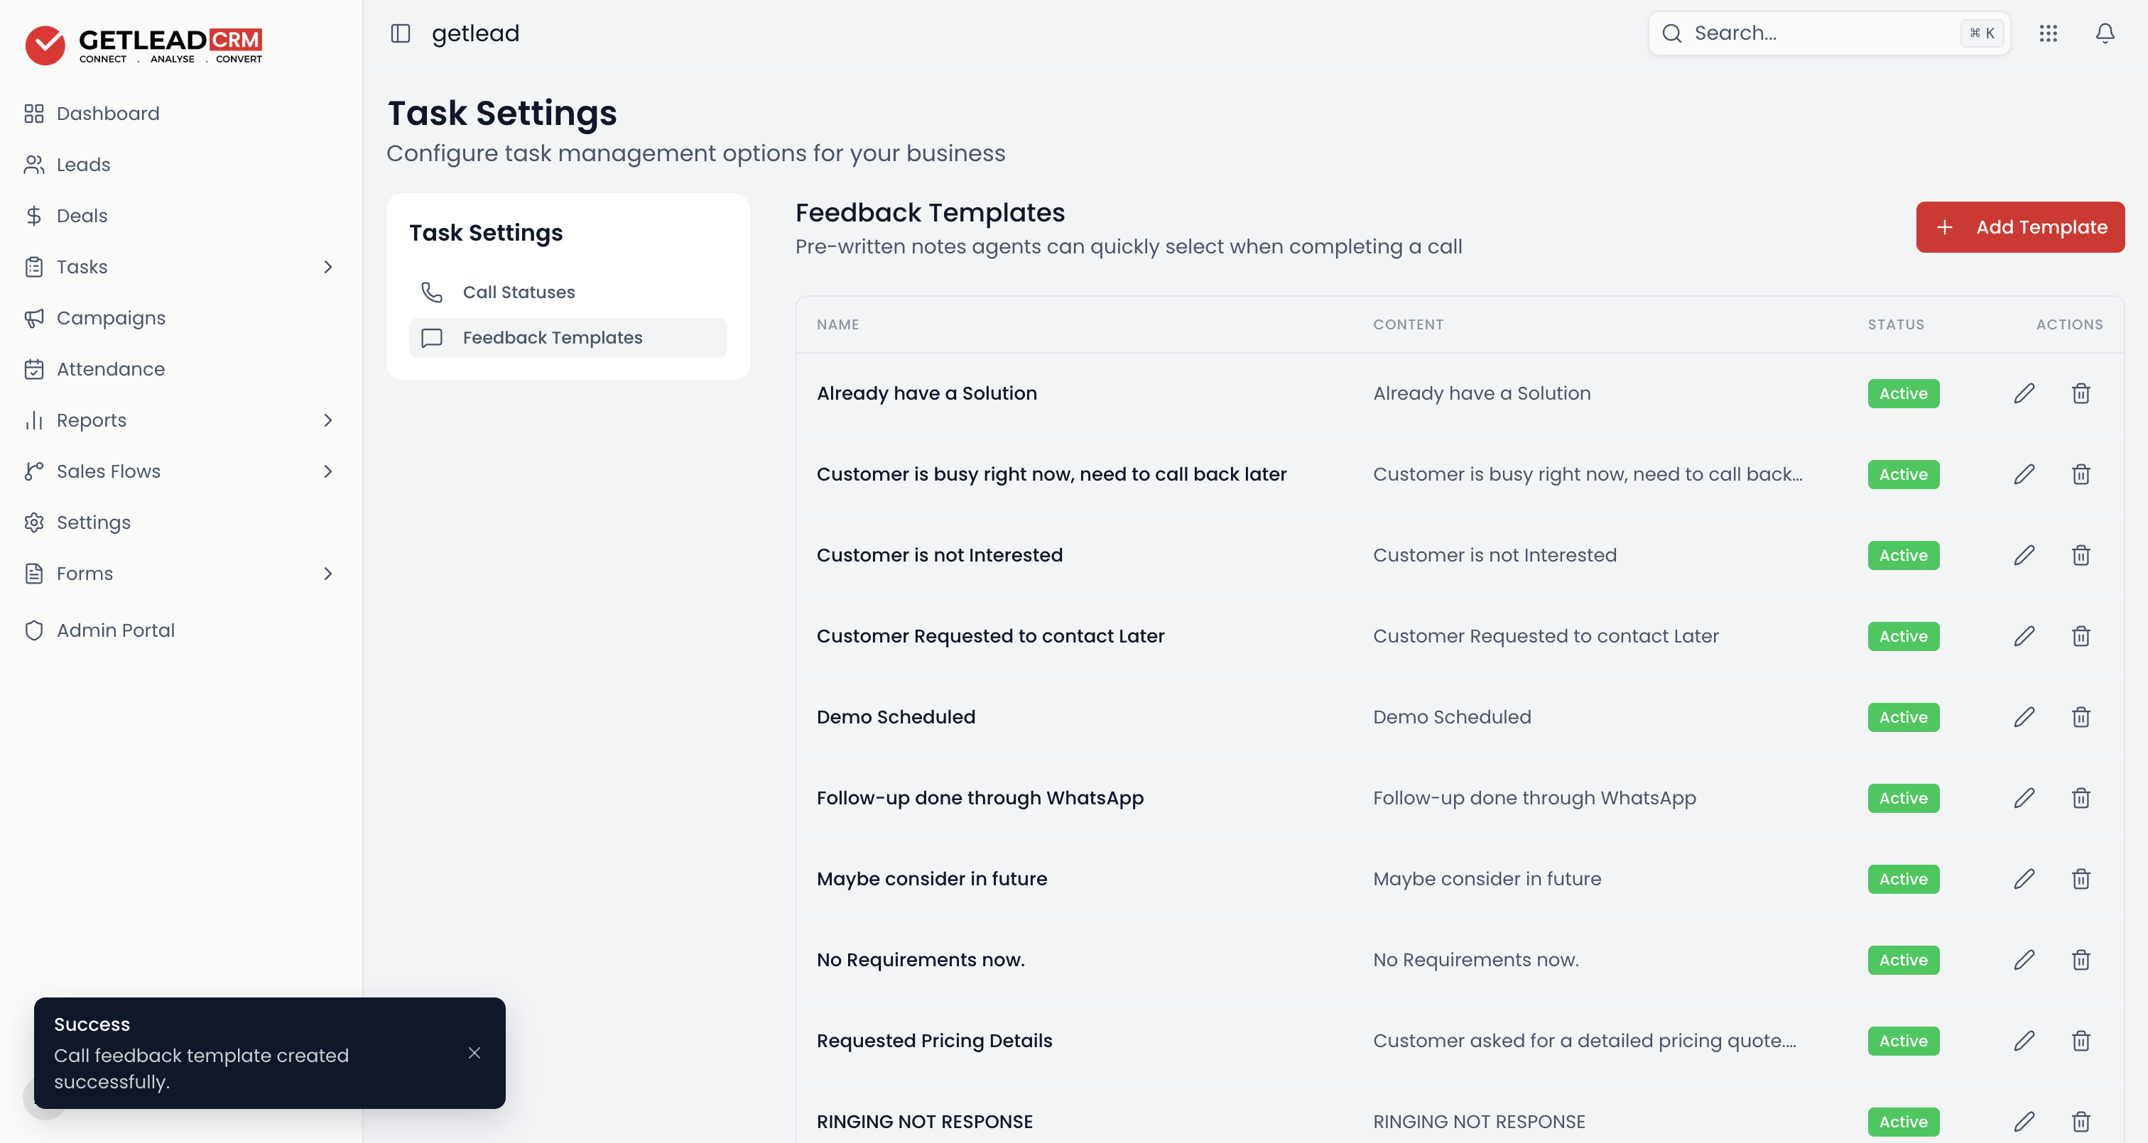Viewport: 2148px width, 1143px height.
Task: Edit the Already have a Solution template
Action: tap(2024, 393)
